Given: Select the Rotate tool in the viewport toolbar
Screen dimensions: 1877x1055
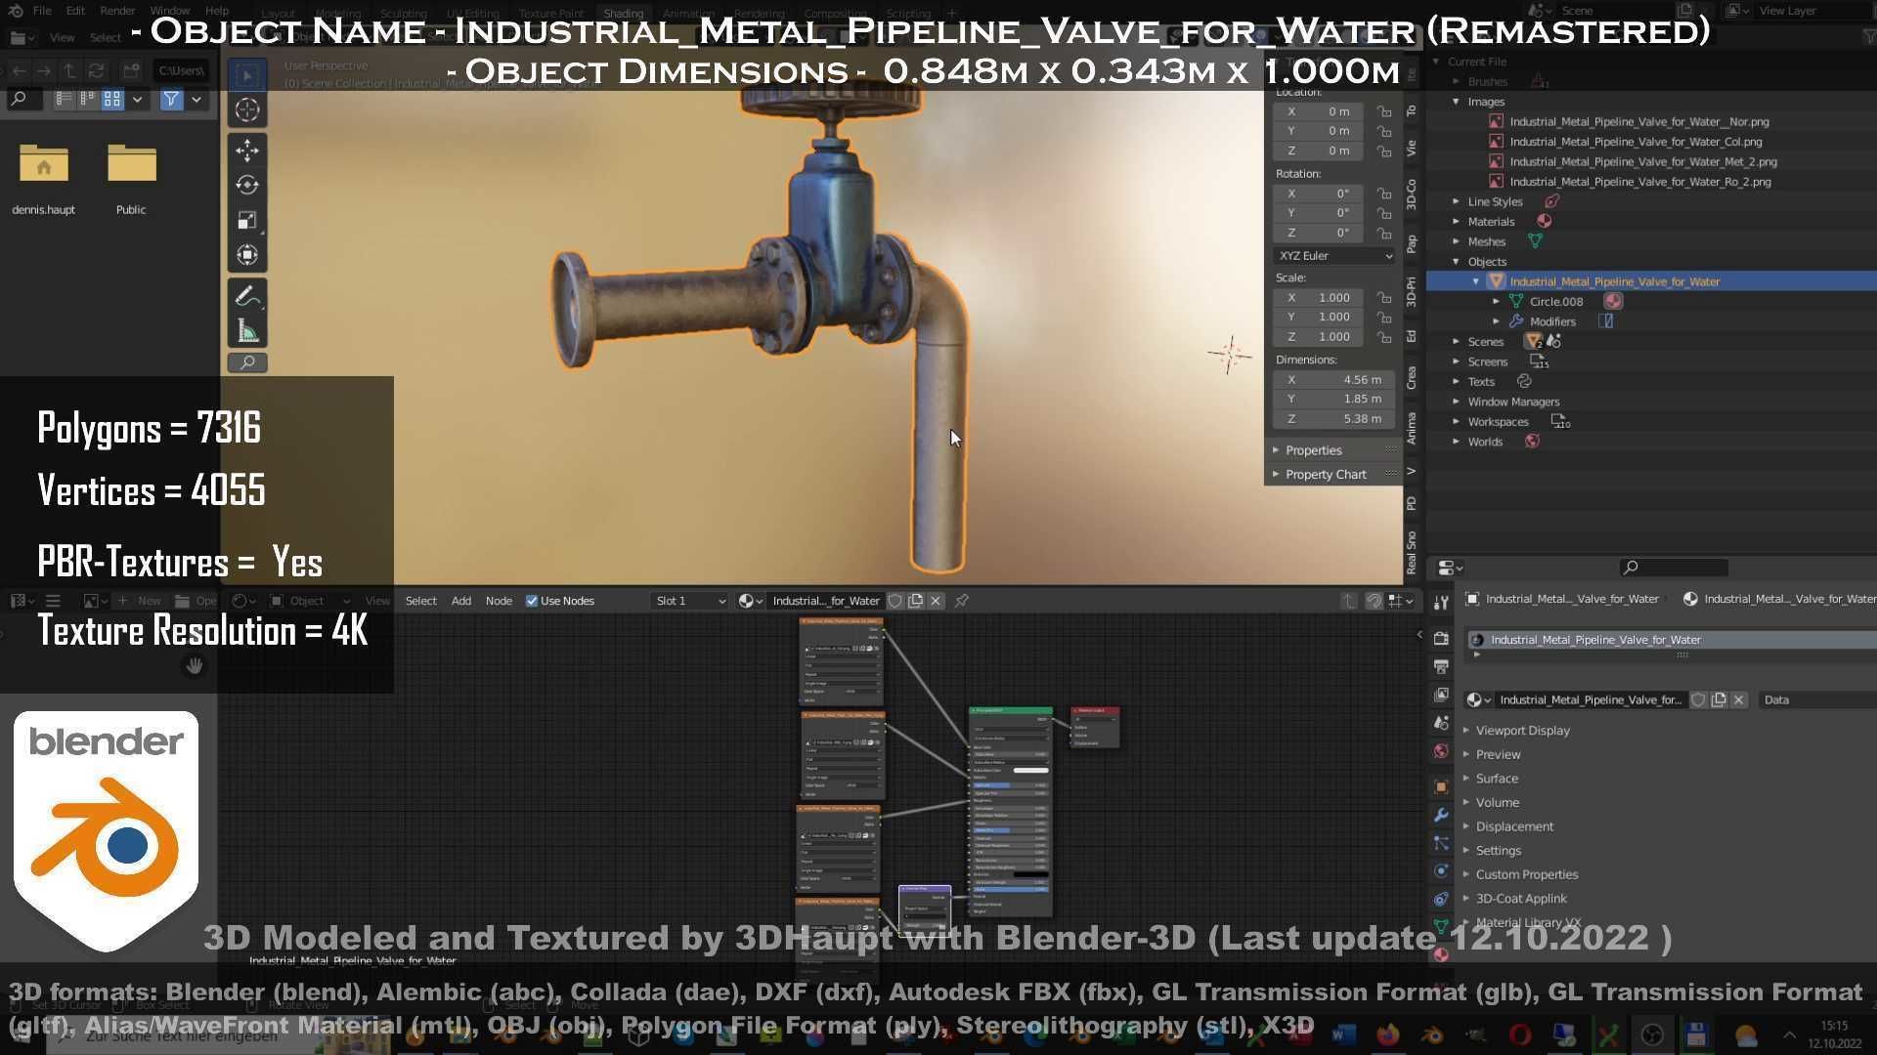Looking at the screenshot, I should (246, 185).
